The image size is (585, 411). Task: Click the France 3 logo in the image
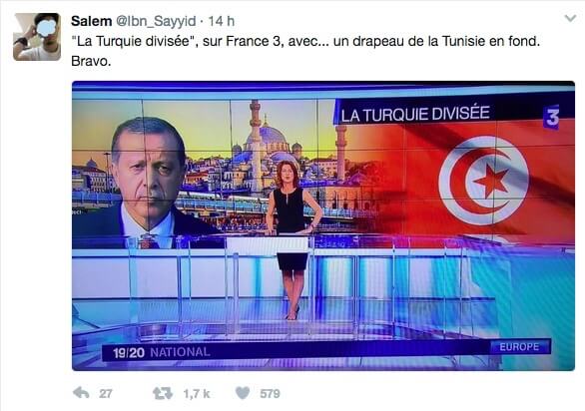pyautogui.click(x=551, y=117)
